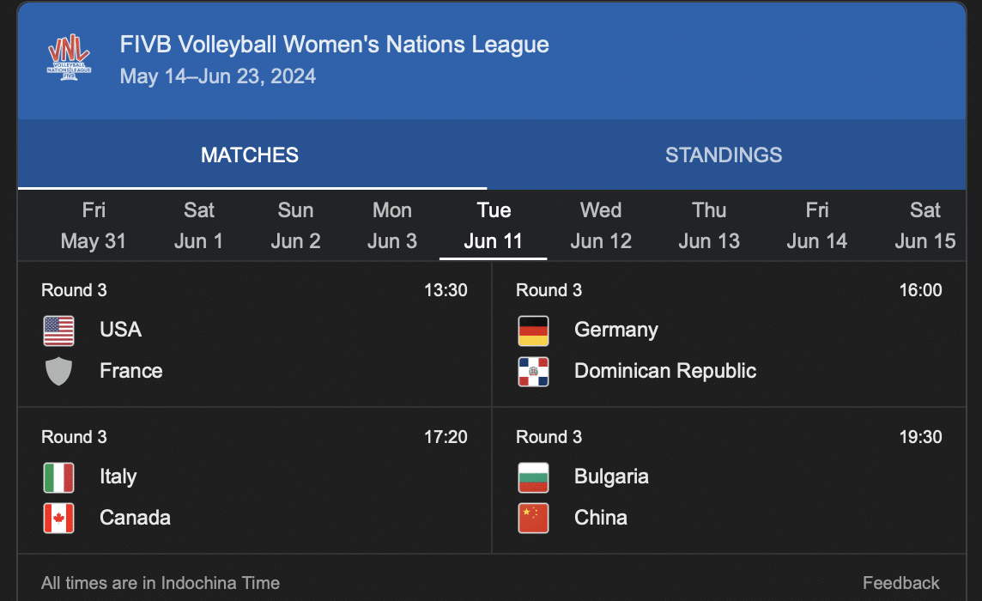
Task: Click the USA flag icon
Action: (58, 331)
